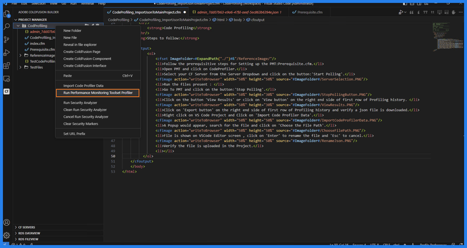This screenshot has width=467, height=248.
Task: Click the ADOBE COLDFUSION BUILDER panel title
Action: (x=39, y=12)
